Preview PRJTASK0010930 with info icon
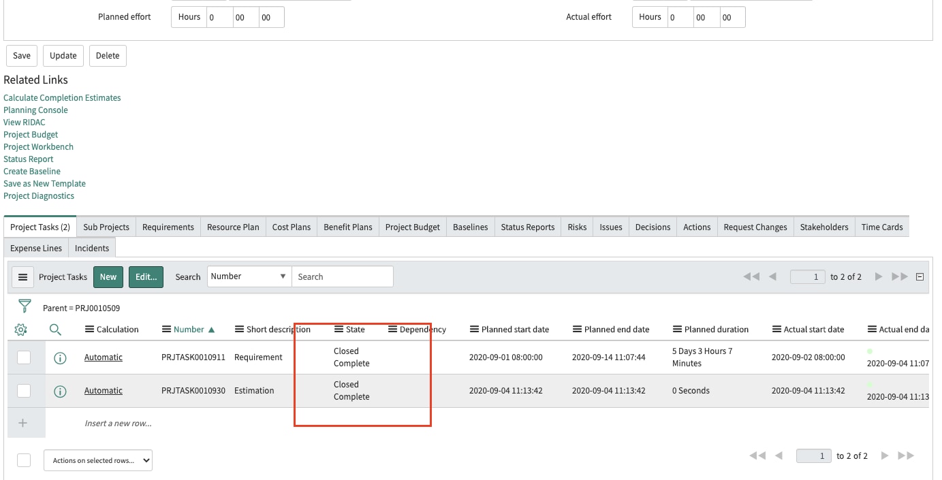 coord(60,391)
